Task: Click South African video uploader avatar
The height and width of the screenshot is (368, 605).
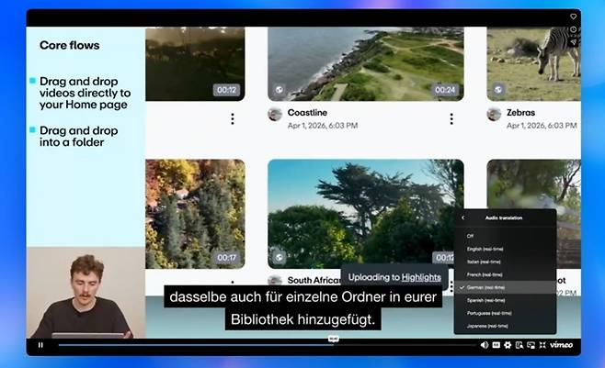Action: coord(275,281)
